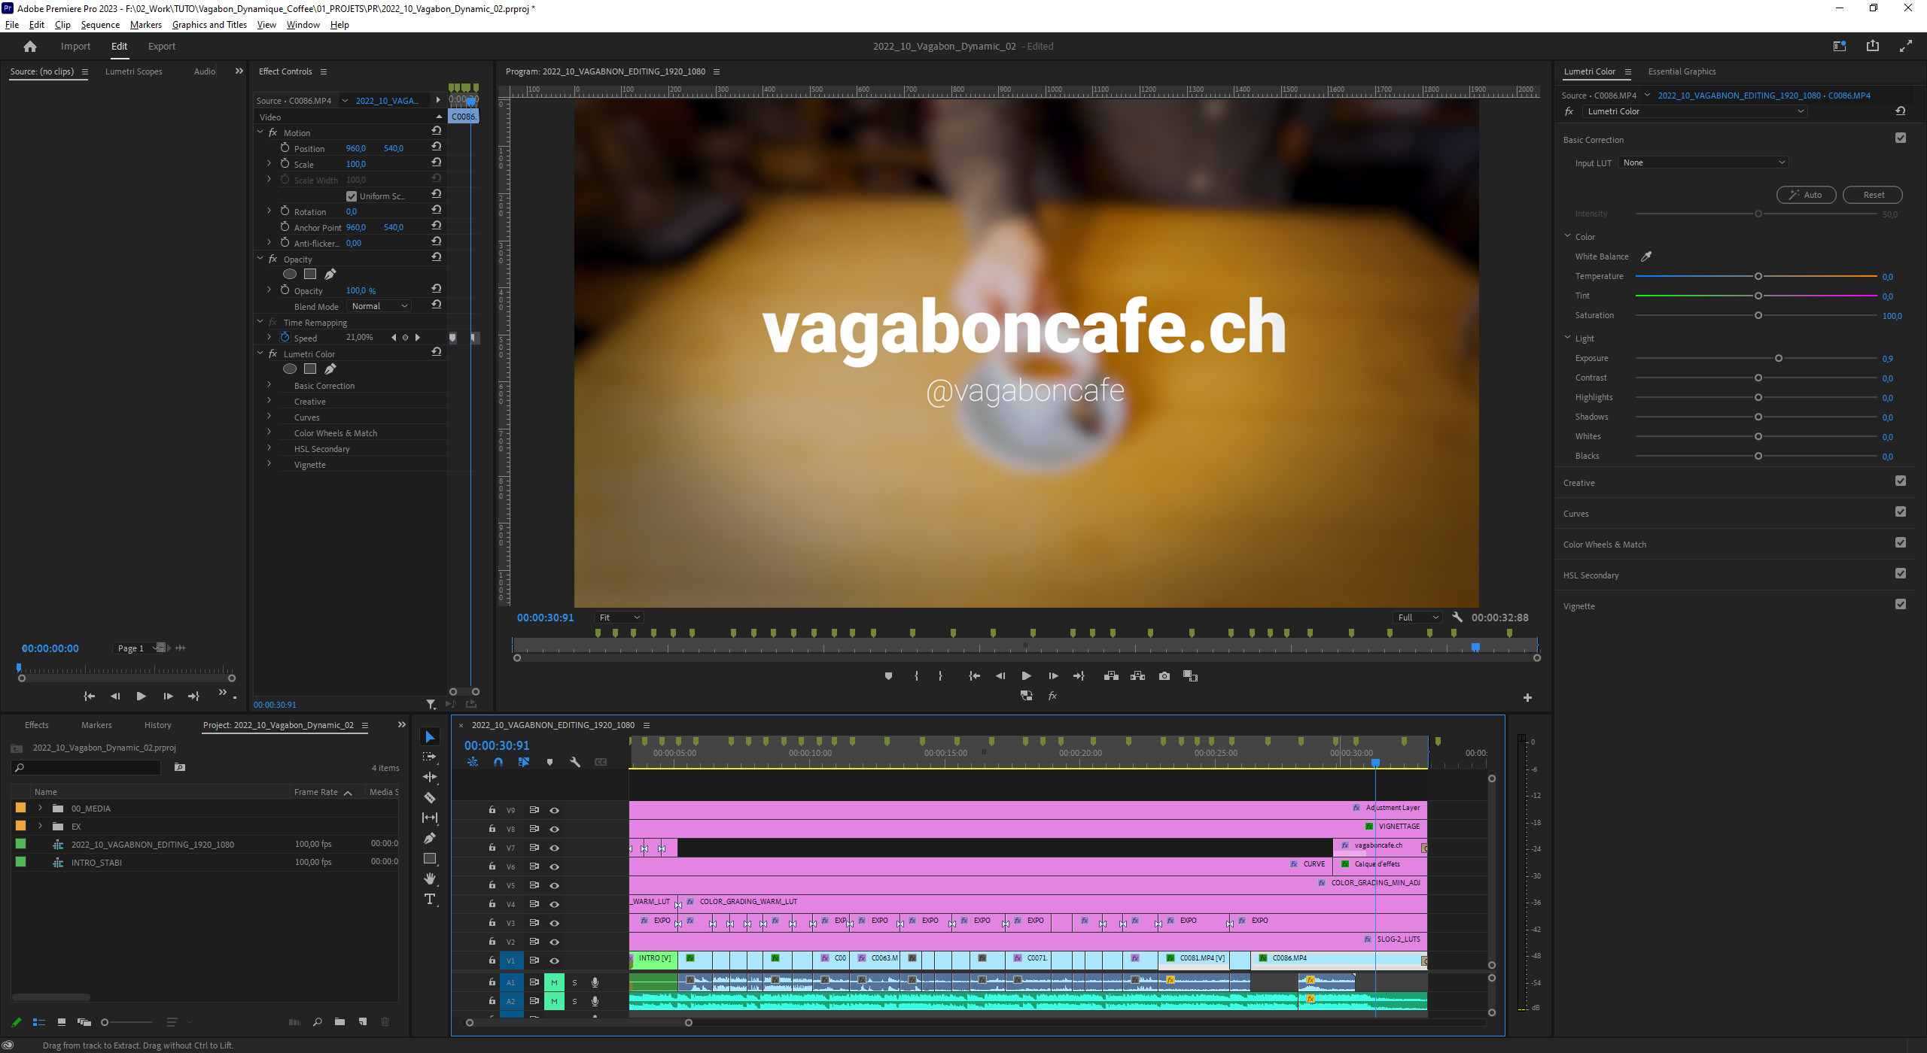
Task: Adjust the Exposure slider handle
Action: coord(1779,358)
